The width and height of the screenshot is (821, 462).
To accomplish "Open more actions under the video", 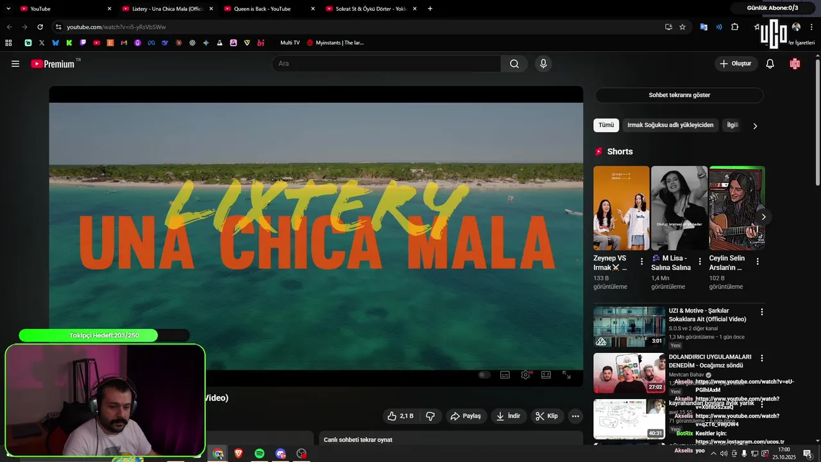I will (575, 416).
